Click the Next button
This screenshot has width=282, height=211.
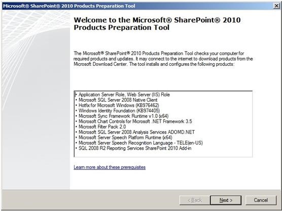pos(226,200)
